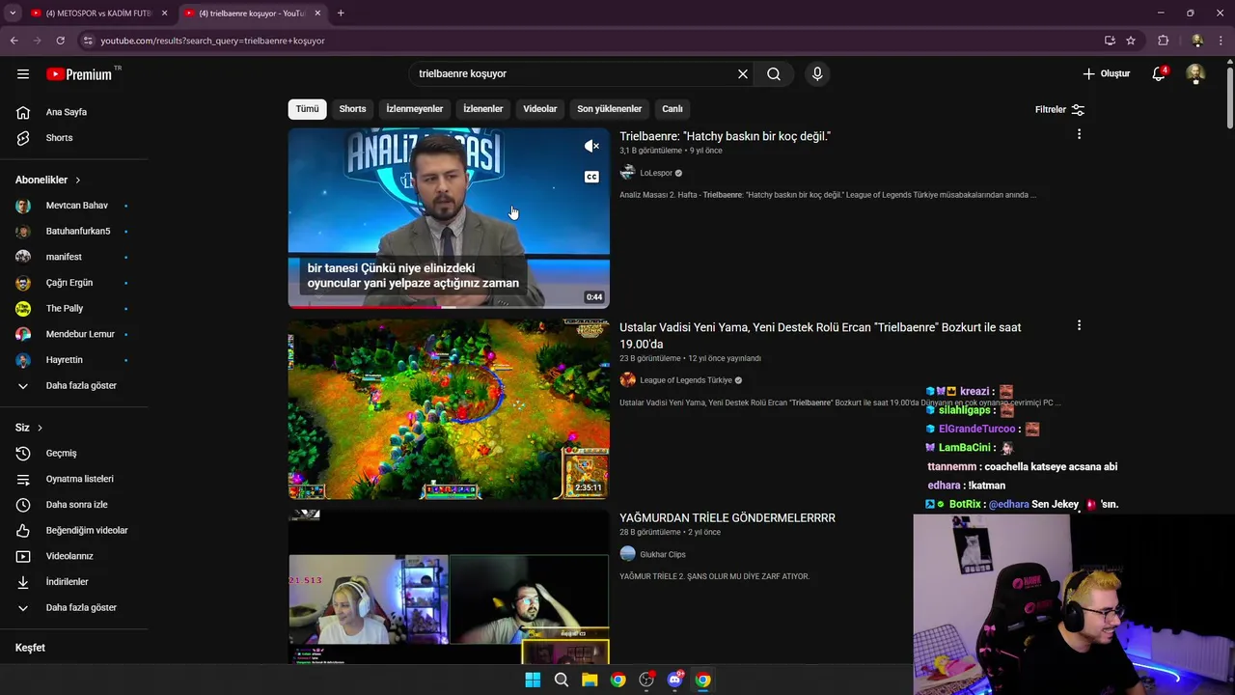Open the tab search dropdown arrow
The width and height of the screenshot is (1235, 695).
(x=13, y=14)
